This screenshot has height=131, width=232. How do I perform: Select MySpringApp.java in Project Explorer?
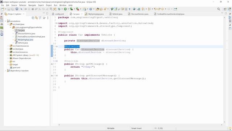pos(25,40)
